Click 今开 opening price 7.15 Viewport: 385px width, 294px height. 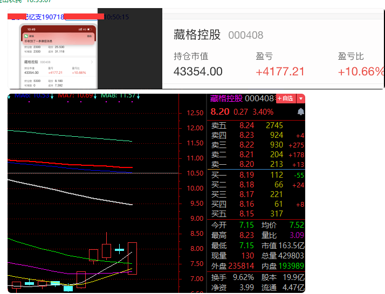coord(247,225)
